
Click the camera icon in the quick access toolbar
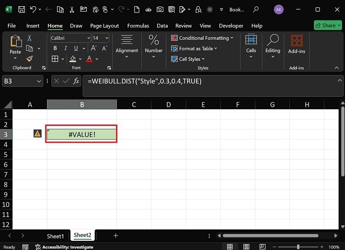tap(160, 10)
